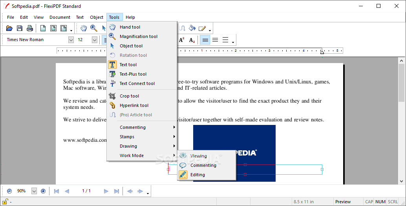
Task: Expand the Work Mode submenu
Action: [142, 155]
